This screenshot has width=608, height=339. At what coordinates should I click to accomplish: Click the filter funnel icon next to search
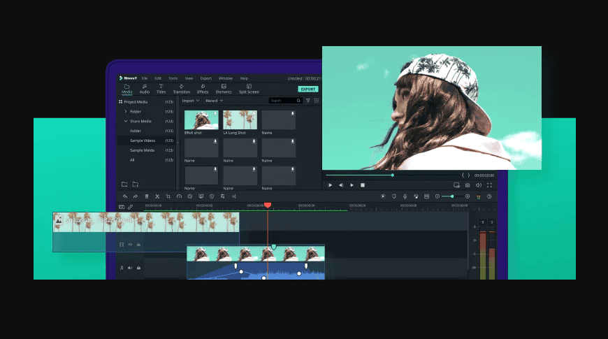point(308,101)
